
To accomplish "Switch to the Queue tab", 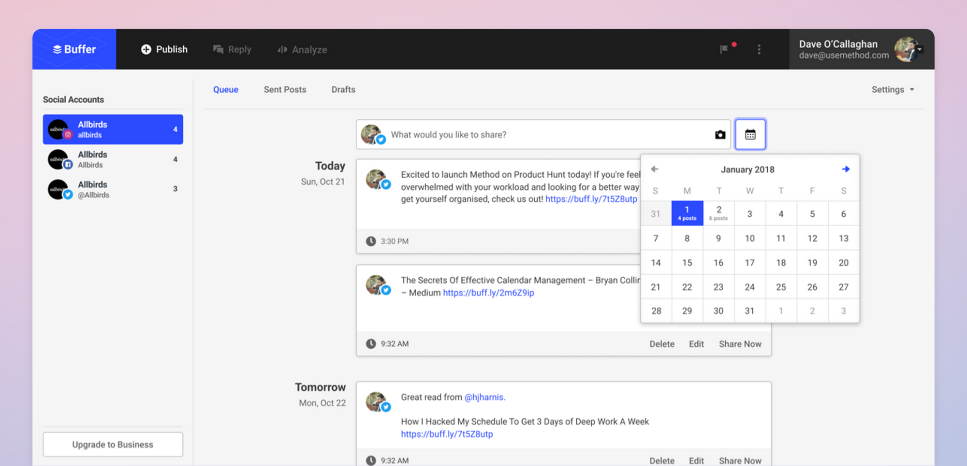I will click(226, 89).
